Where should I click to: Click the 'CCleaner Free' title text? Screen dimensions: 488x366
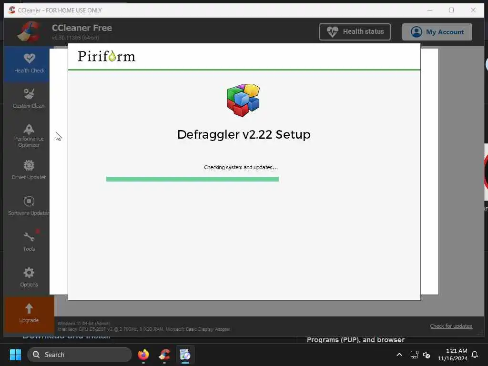pos(82,28)
